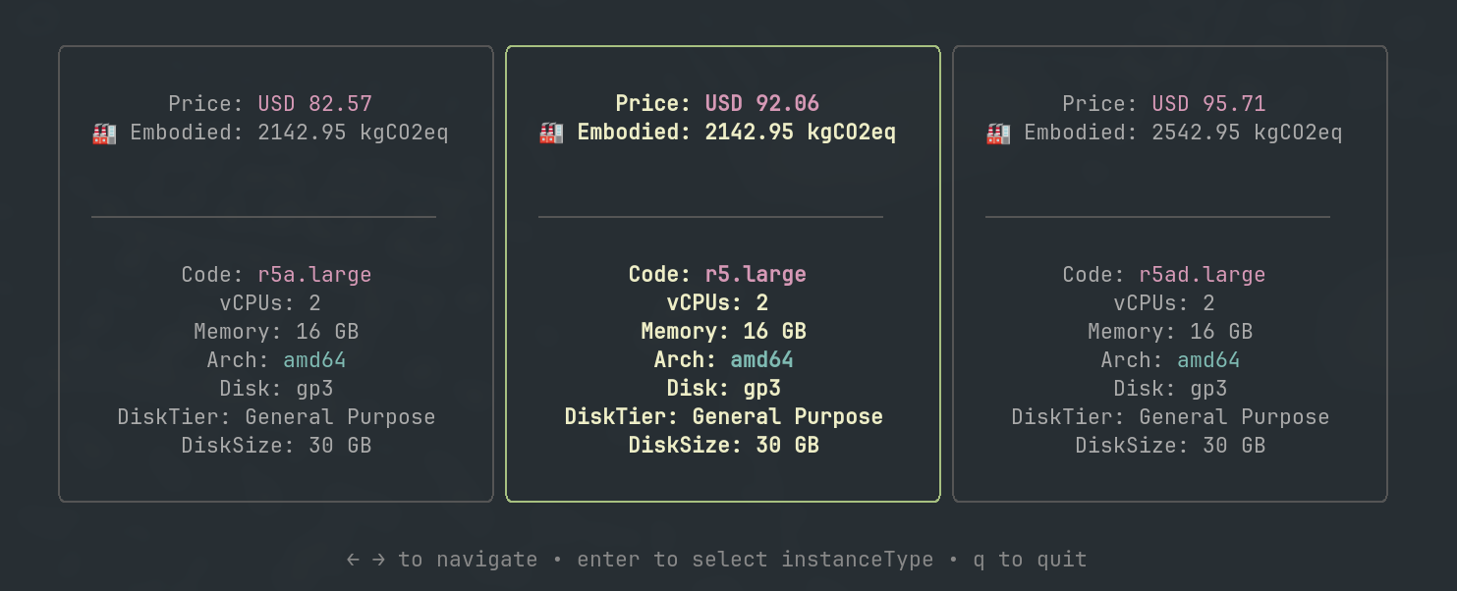Expand details of the r5a.large card
Image resolution: width=1457 pixels, height=591 pixels.
[x=276, y=274]
